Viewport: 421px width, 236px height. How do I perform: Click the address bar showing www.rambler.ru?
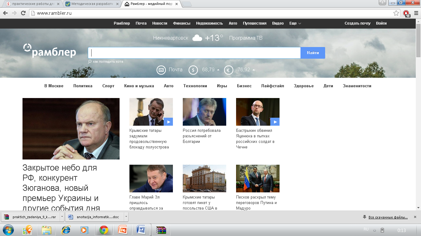211,13
